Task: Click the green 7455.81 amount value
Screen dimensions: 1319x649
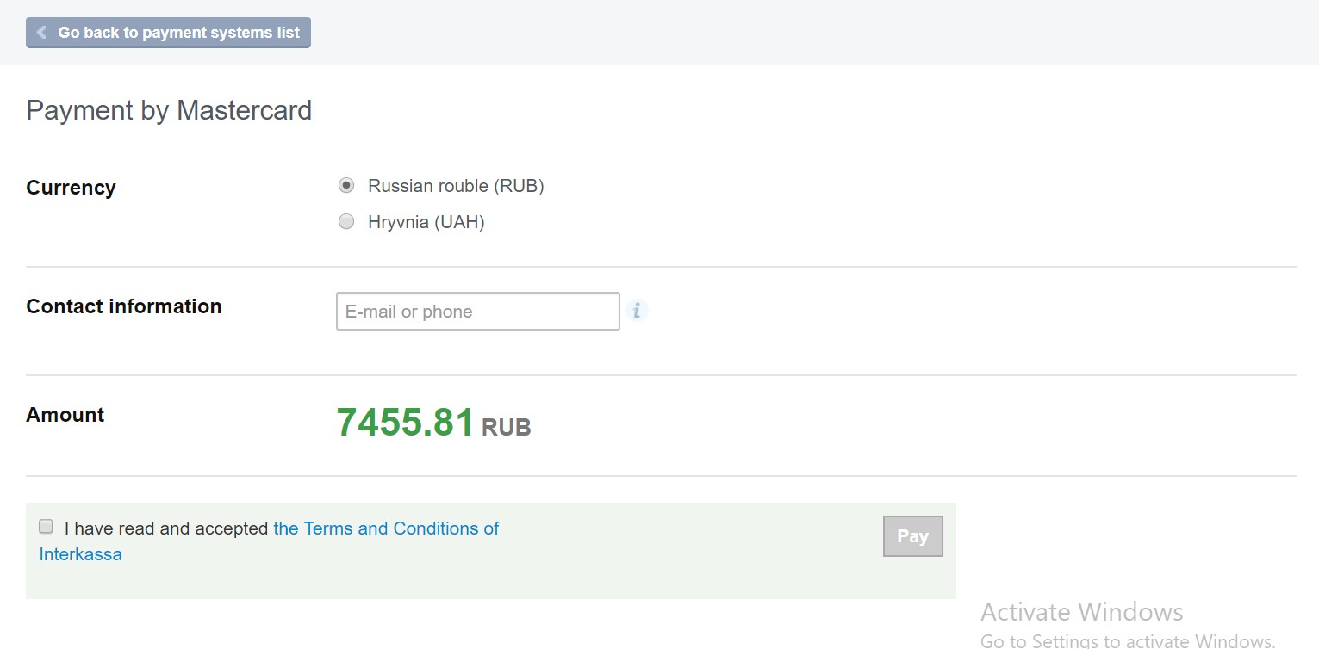Action: pos(405,423)
